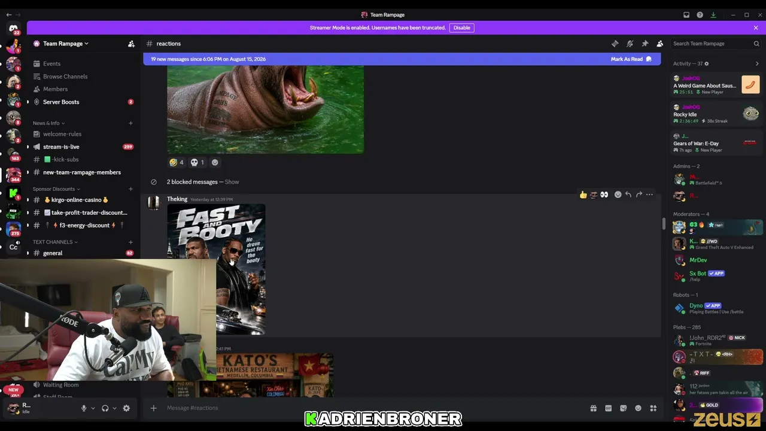Open headphone output options arrow
This screenshot has width=766, height=431.
(114, 408)
